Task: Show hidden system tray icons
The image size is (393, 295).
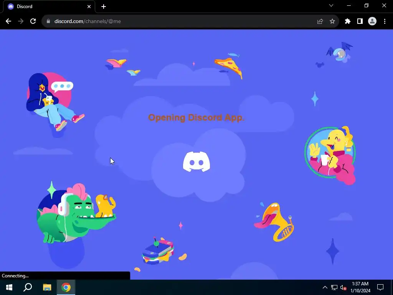Action: (325, 287)
